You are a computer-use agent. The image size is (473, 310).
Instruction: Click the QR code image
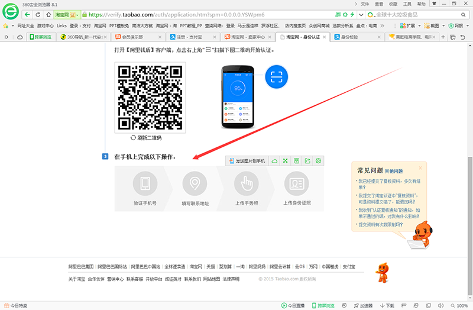click(x=150, y=98)
